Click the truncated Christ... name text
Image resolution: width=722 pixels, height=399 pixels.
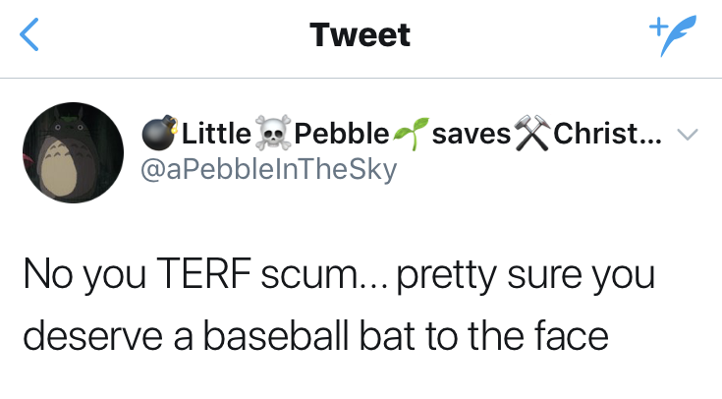(607, 133)
